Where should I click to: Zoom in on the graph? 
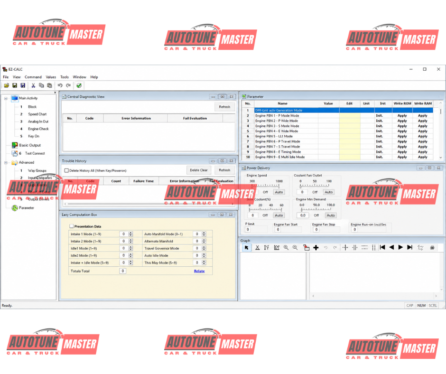click(x=286, y=248)
